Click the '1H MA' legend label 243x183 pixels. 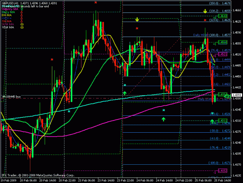[x=7, y=21]
